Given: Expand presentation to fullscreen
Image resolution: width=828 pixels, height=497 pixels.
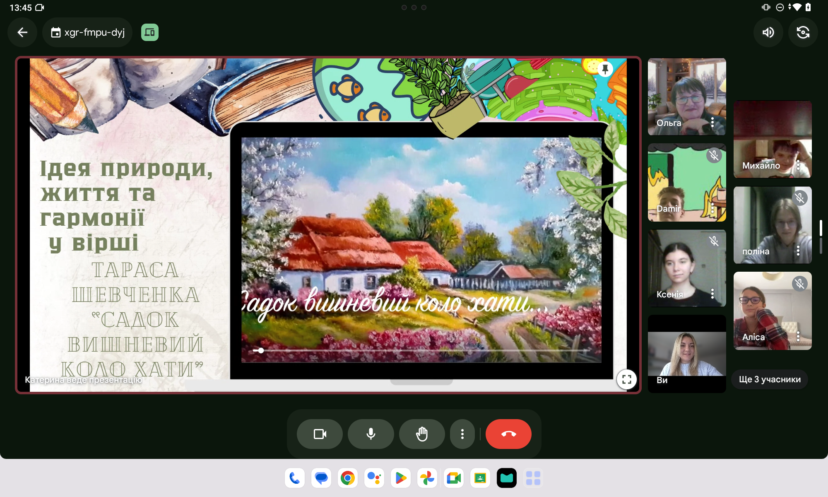Looking at the screenshot, I should 626,379.
